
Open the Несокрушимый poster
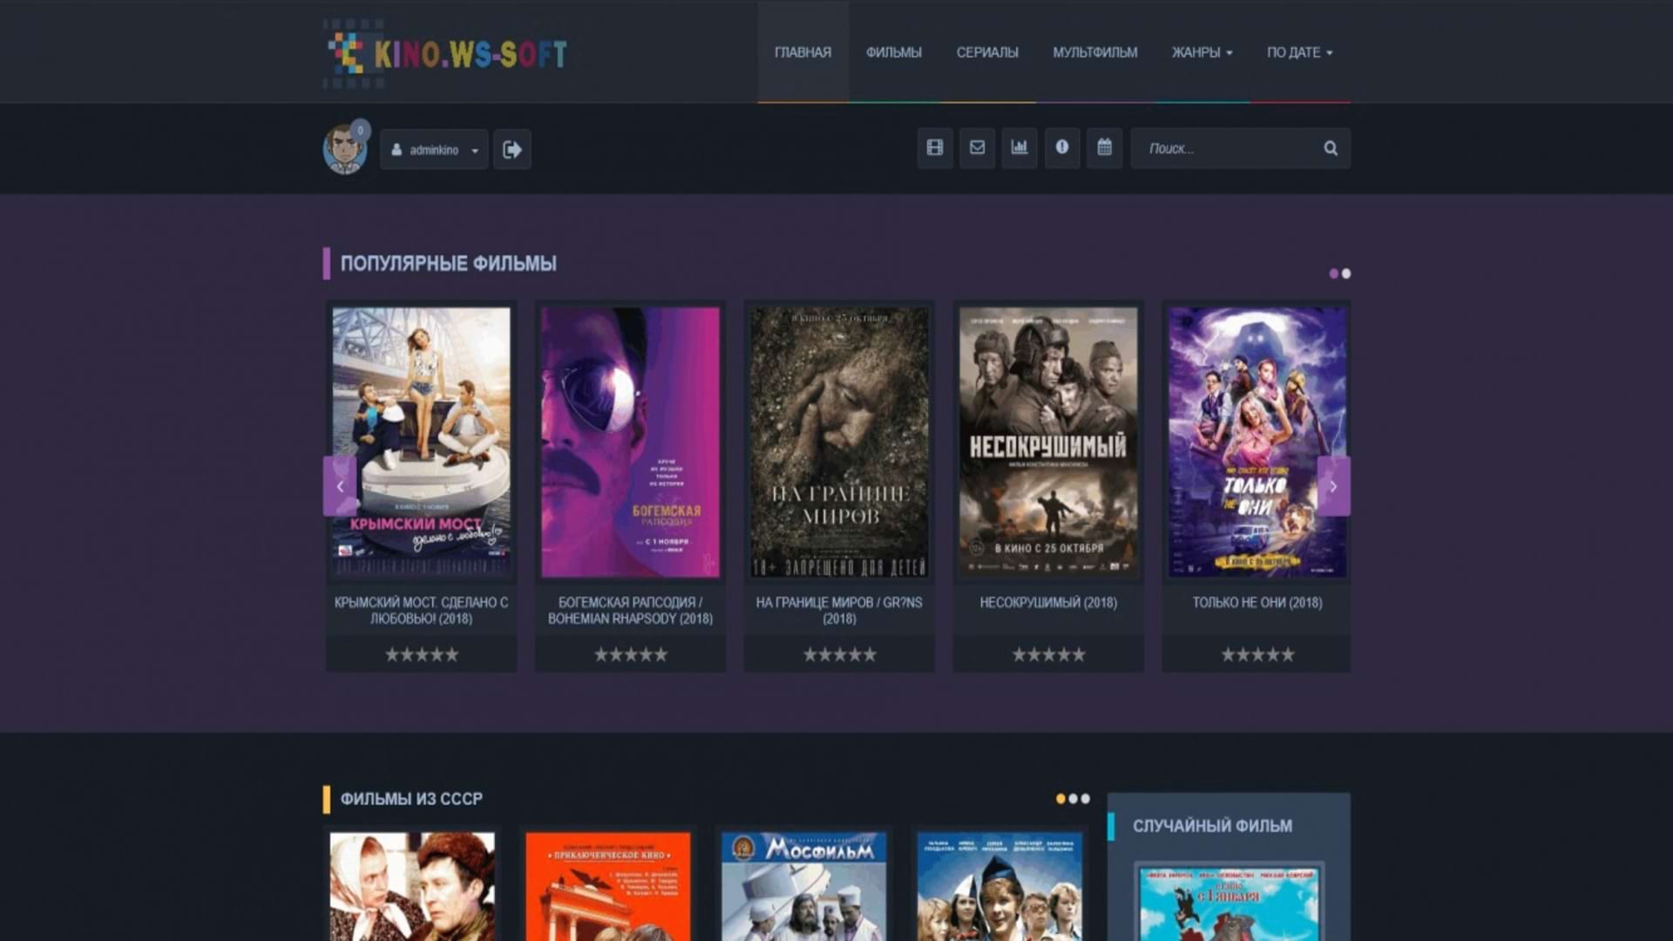(x=1048, y=442)
